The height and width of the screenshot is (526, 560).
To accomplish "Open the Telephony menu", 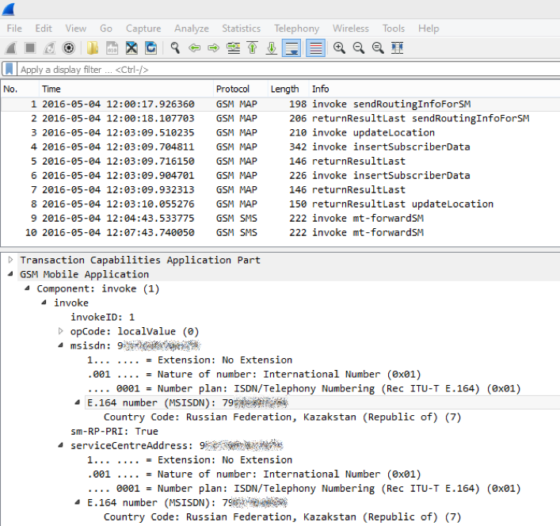I will [296, 28].
